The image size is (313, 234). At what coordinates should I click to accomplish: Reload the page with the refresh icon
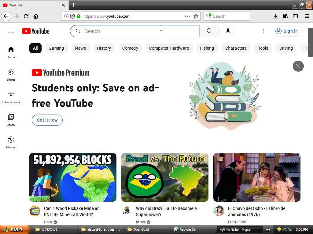26,16
